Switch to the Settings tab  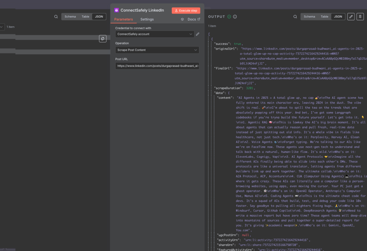pos(147,19)
